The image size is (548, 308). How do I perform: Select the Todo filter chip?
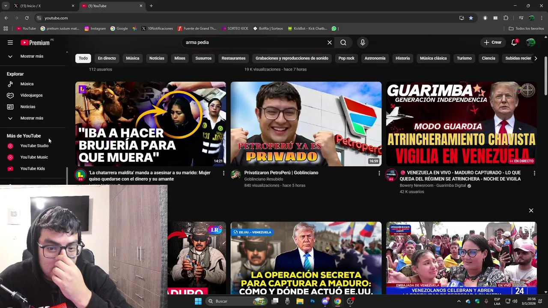83,58
